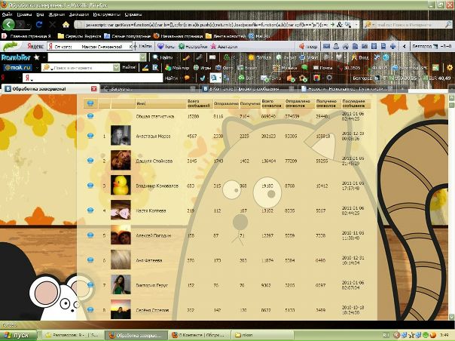Click the bubble icon in the Общая статистика row

[90, 115]
